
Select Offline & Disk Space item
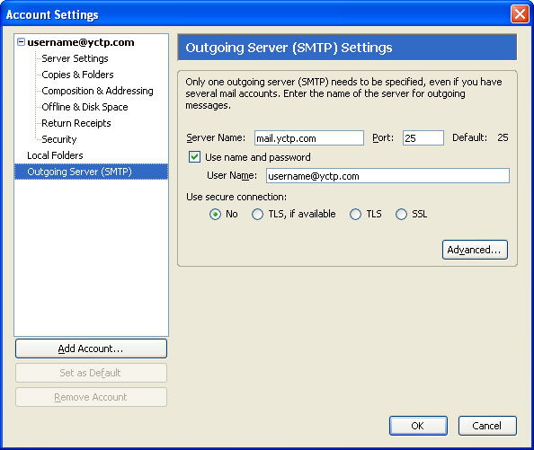click(x=85, y=107)
